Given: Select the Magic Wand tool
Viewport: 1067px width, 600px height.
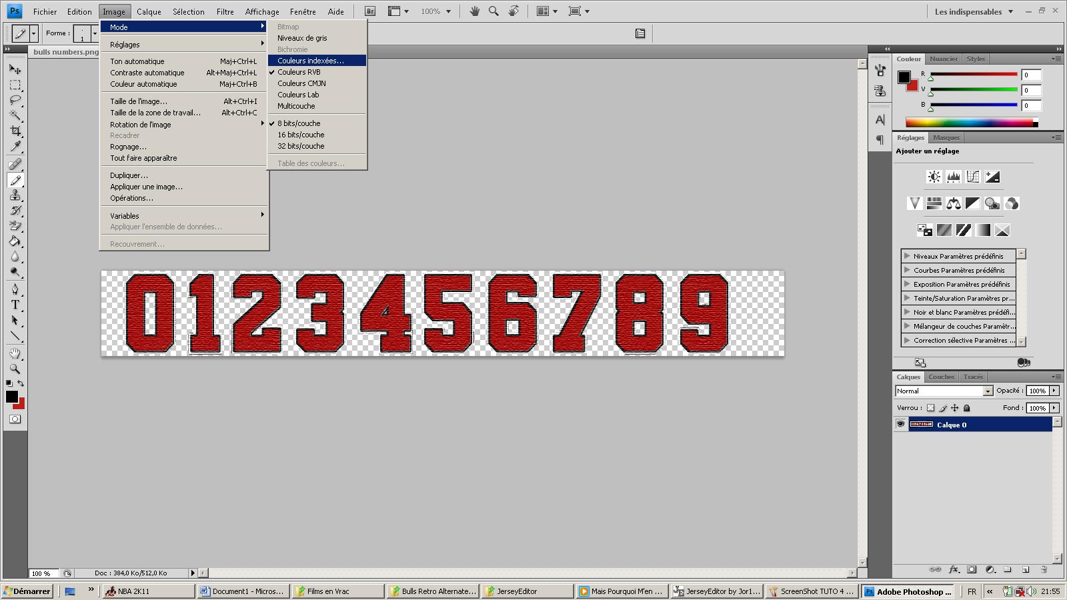Looking at the screenshot, I should (x=15, y=116).
